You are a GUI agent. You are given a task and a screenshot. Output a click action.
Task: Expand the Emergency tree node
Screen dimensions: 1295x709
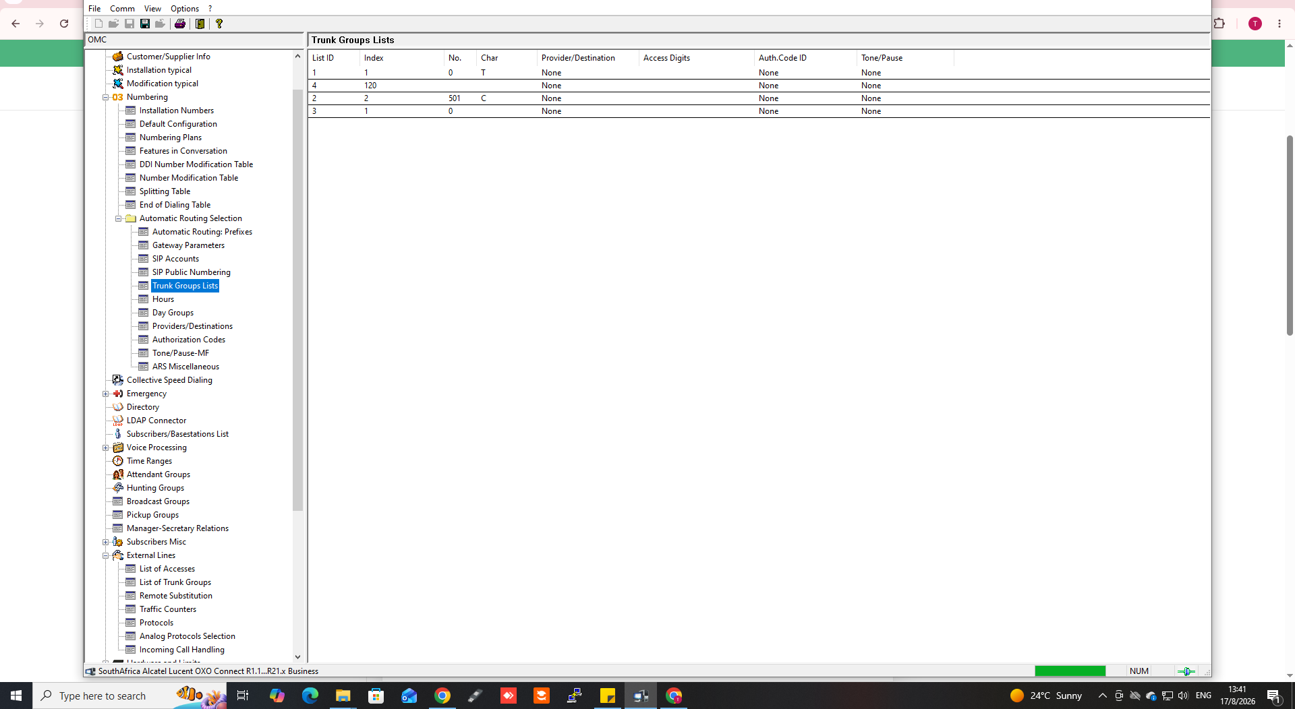(106, 394)
